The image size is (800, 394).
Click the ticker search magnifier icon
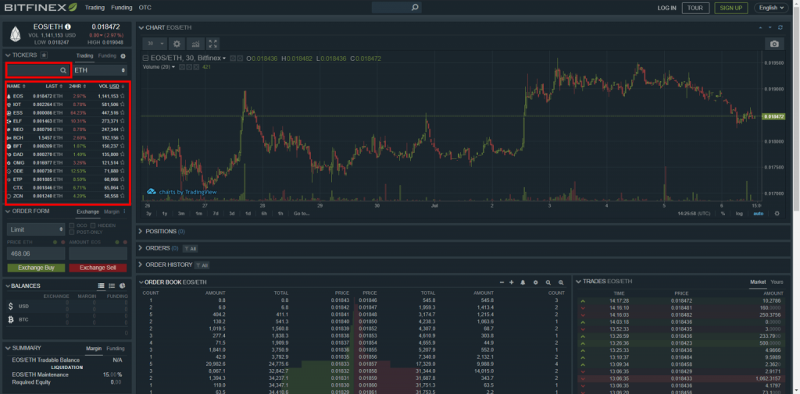(x=63, y=70)
